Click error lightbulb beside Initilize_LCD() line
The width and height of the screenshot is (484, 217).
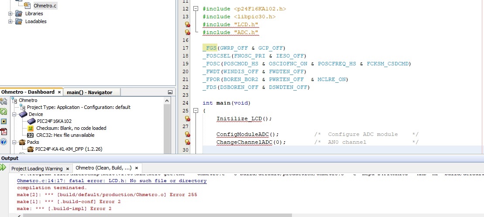tap(187, 119)
